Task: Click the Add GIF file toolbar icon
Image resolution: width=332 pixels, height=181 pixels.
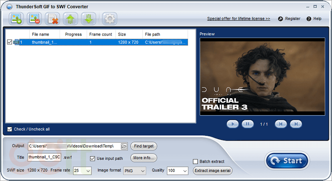Action: (x=17, y=19)
